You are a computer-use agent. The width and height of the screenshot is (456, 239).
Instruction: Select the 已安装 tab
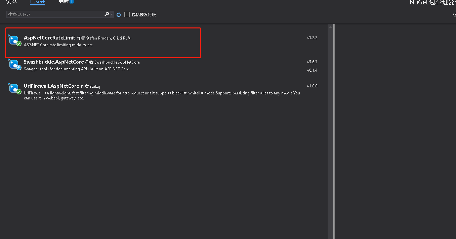(38, 2)
